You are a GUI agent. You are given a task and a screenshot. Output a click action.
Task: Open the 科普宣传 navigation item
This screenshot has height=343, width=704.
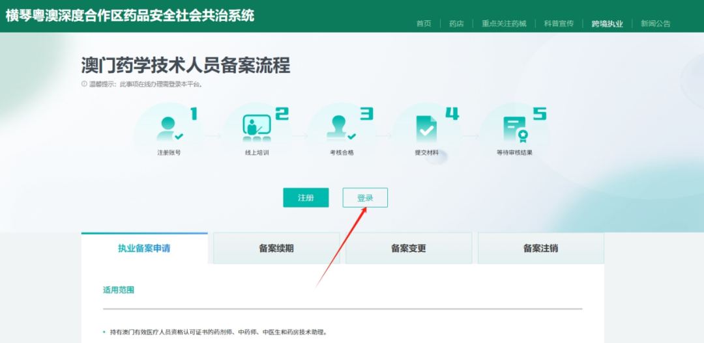coord(559,24)
